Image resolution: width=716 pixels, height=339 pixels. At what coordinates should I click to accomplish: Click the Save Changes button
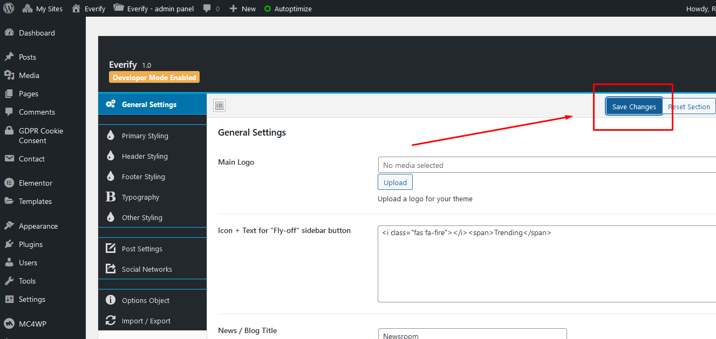[634, 107]
